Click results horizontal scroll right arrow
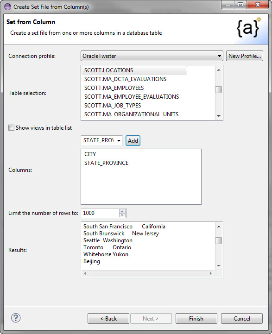The height and width of the screenshot is (334, 272). 211,273
